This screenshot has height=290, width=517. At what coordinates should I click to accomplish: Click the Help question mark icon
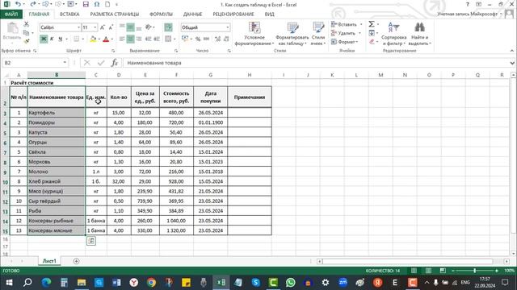click(x=467, y=4)
